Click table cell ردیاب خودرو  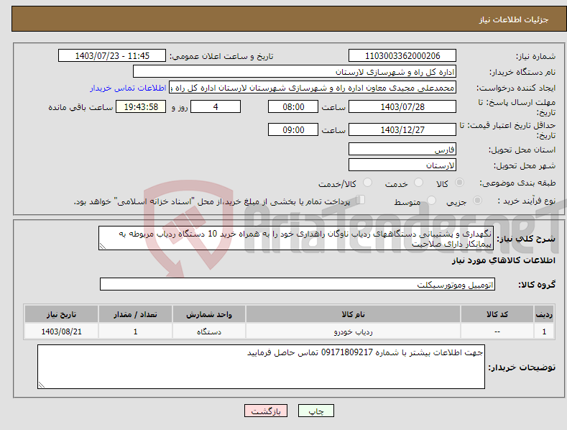(353, 331)
